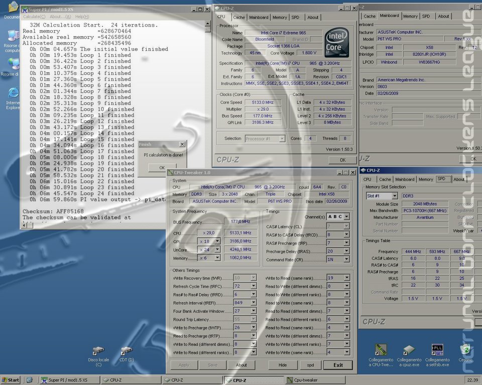Image resolution: width=482 pixels, height=385 pixels.
Task: Click the Core Speed 5133.0 MHz value
Action: click(263, 103)
